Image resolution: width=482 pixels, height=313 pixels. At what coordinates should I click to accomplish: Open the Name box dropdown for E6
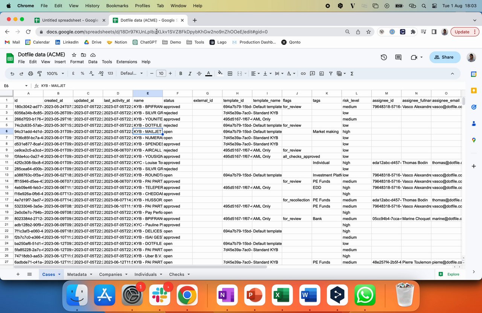point(26,86)
